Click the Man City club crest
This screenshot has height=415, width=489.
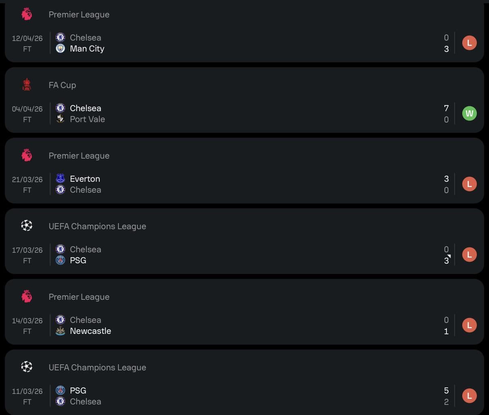(x=60, y=49)
